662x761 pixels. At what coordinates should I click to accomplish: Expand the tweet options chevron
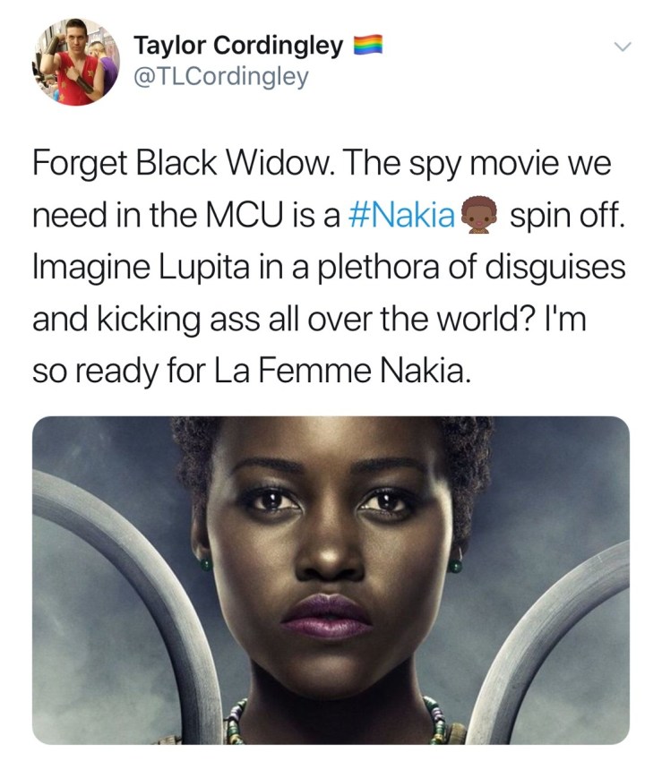tap(623, 47)
